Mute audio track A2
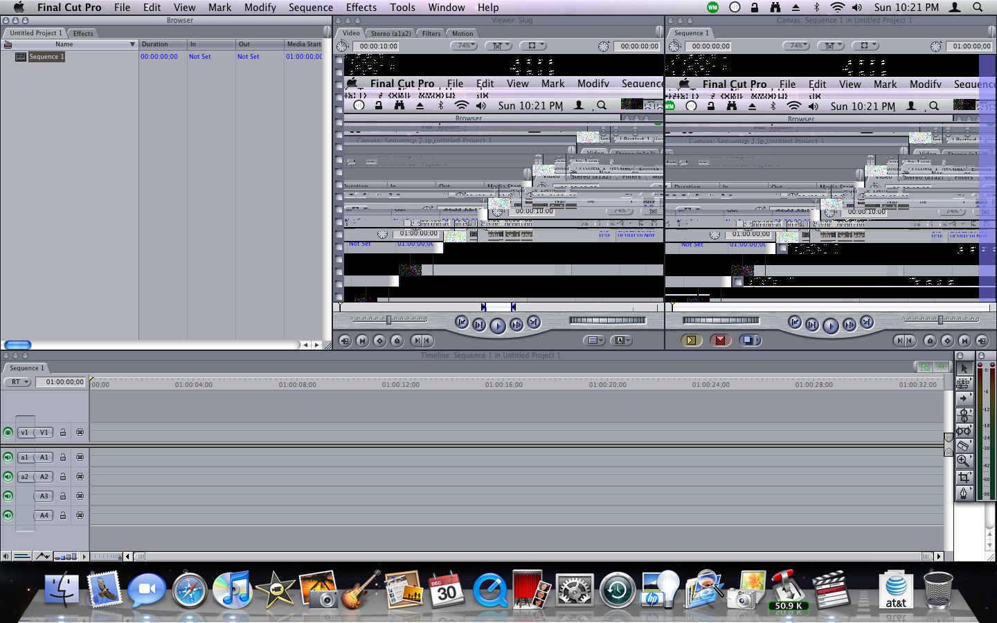The image size is (997, 623). click(x=8, y=476)
